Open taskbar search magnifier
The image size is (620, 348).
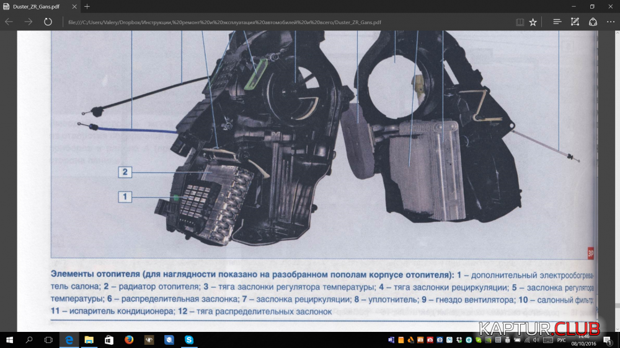click(x=29, y=340)
